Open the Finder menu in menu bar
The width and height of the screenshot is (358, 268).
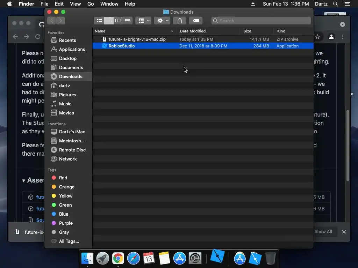click(27, 4)
